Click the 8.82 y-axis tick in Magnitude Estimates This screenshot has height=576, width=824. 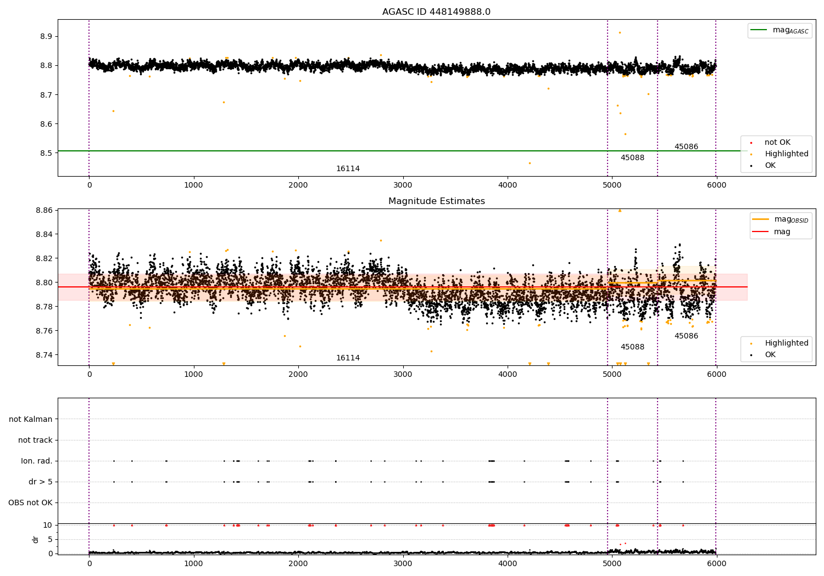pyautogui.click(x=44, y=259)
